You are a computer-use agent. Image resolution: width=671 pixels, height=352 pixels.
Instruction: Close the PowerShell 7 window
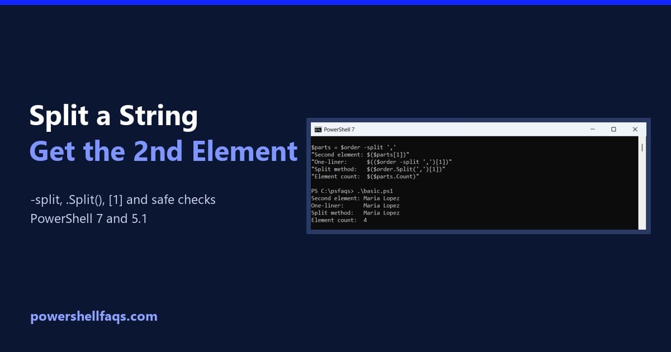[635, 129]
